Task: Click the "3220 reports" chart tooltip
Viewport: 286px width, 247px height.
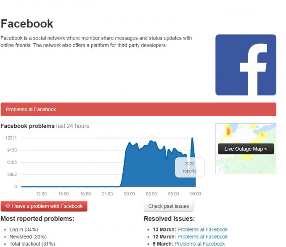Action: (x=190, y=167)
